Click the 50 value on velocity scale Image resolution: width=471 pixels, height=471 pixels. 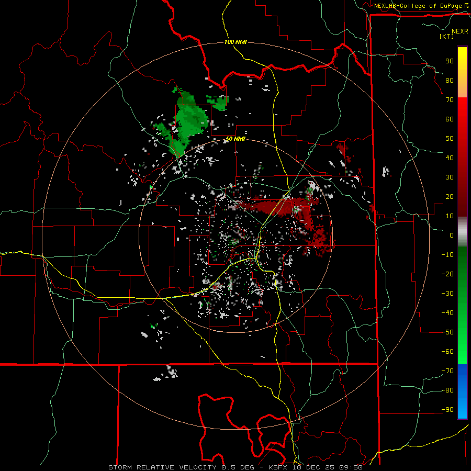pos(450,139)
